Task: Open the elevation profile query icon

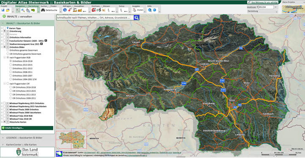Action: point(75,10)
